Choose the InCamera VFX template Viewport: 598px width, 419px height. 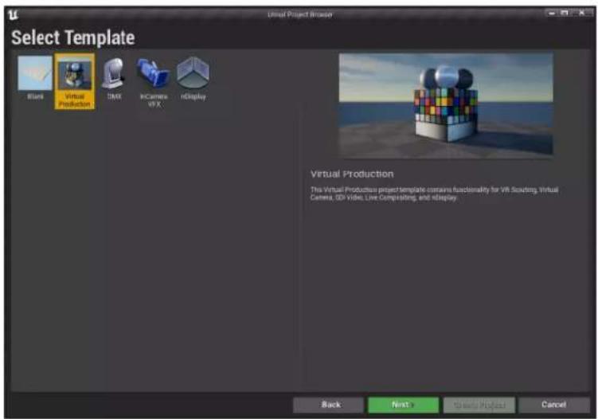(x=154, y=81)
